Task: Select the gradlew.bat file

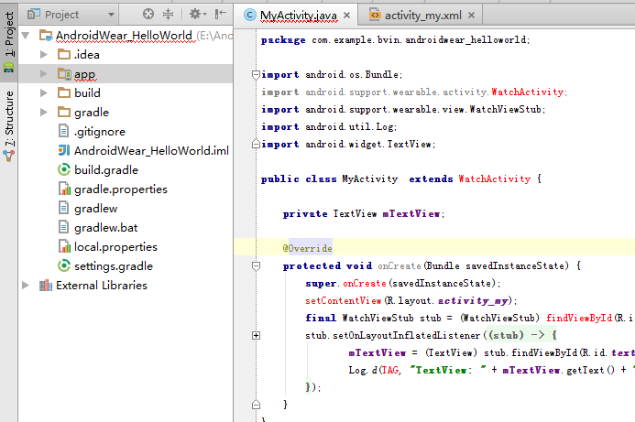Action: (105, 228)
